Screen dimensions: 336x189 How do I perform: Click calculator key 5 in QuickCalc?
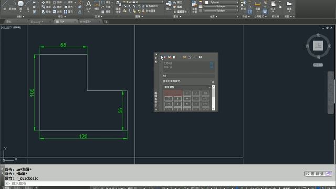point(177,104)
